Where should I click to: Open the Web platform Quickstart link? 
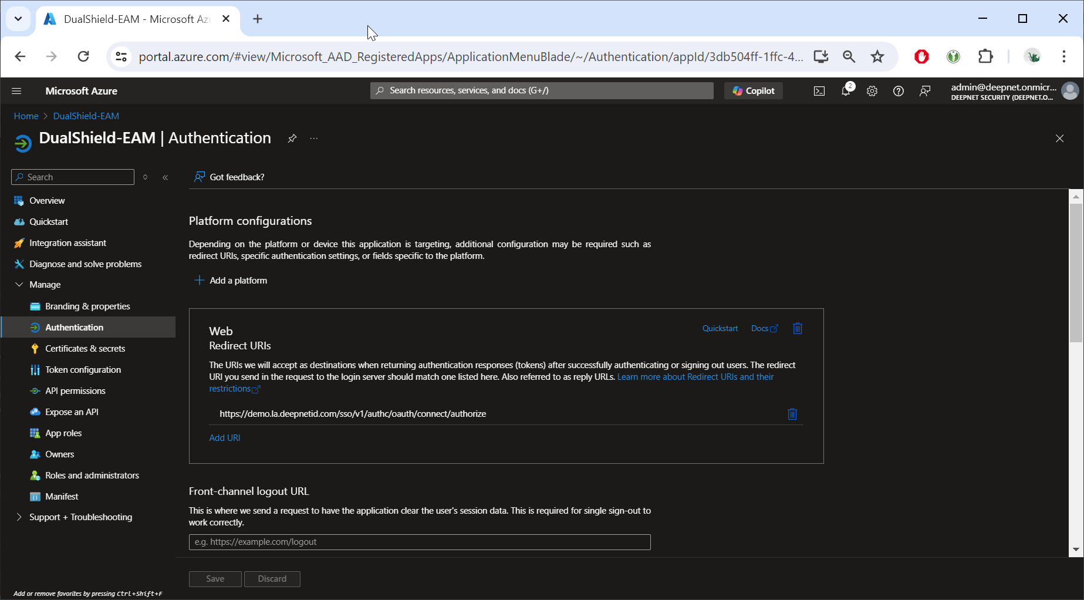click(720, 328)
